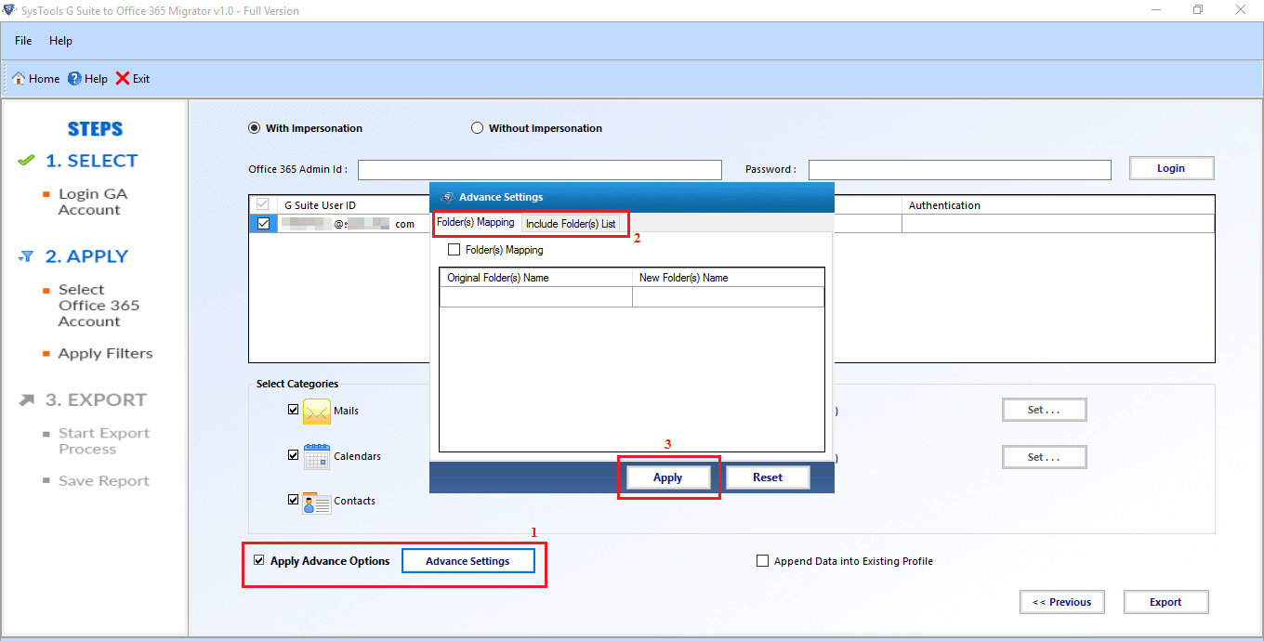
Task: Click the Original Folder(s) Name column header
Action: (536, 278)
